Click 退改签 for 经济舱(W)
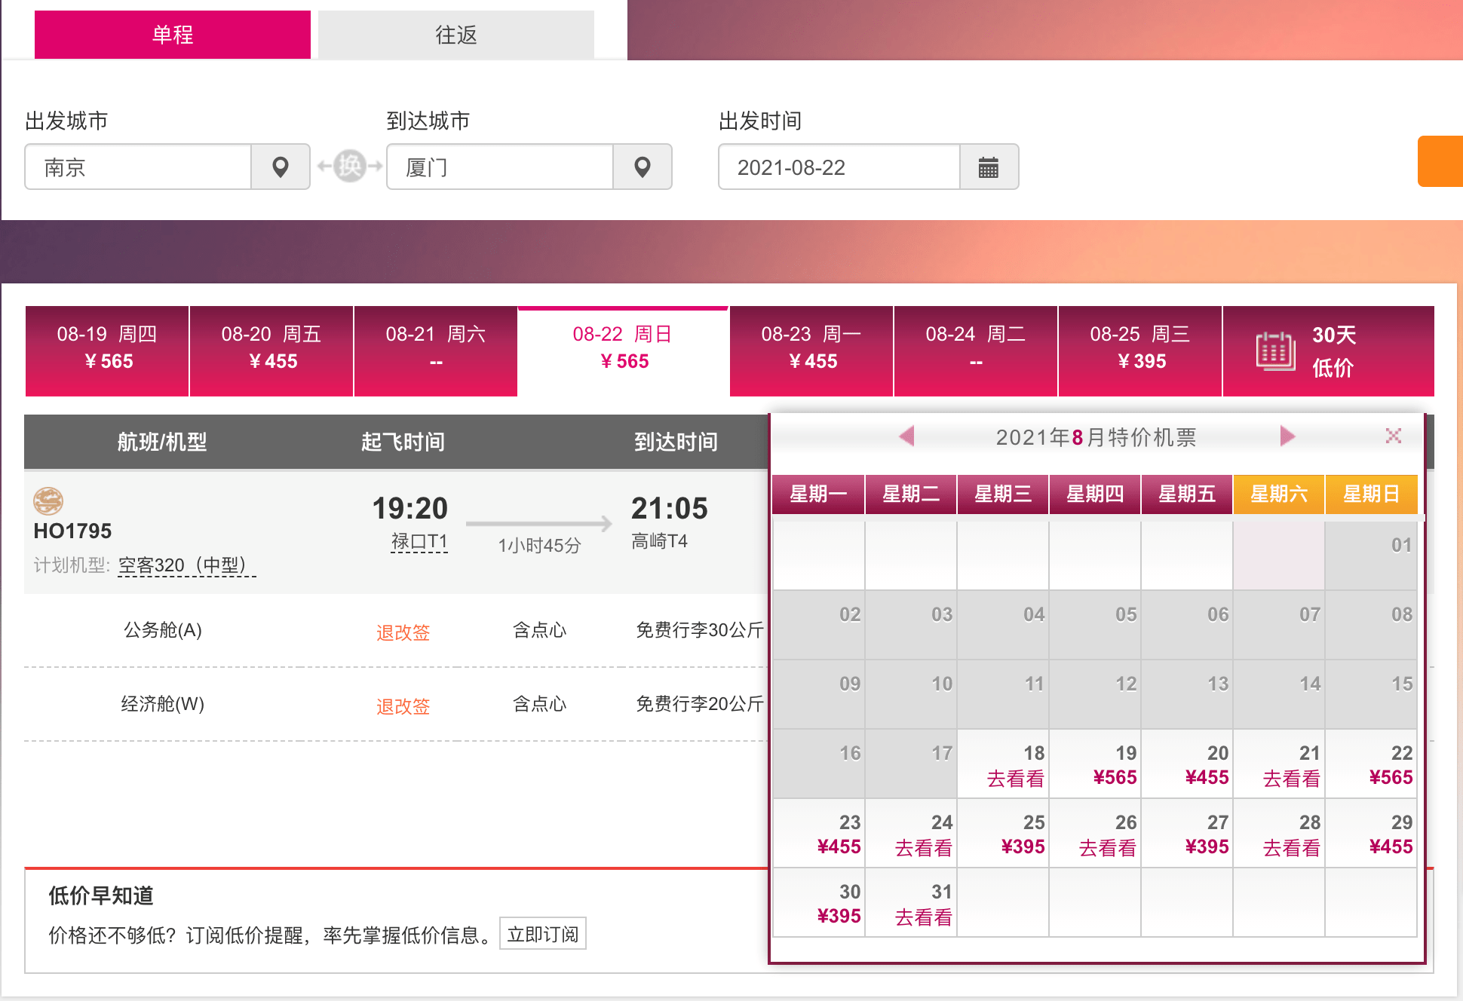 pos(403,706)
